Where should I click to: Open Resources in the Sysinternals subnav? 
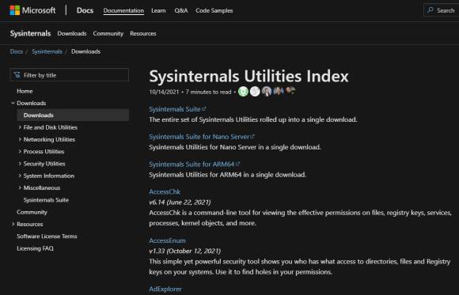point(143,34)
